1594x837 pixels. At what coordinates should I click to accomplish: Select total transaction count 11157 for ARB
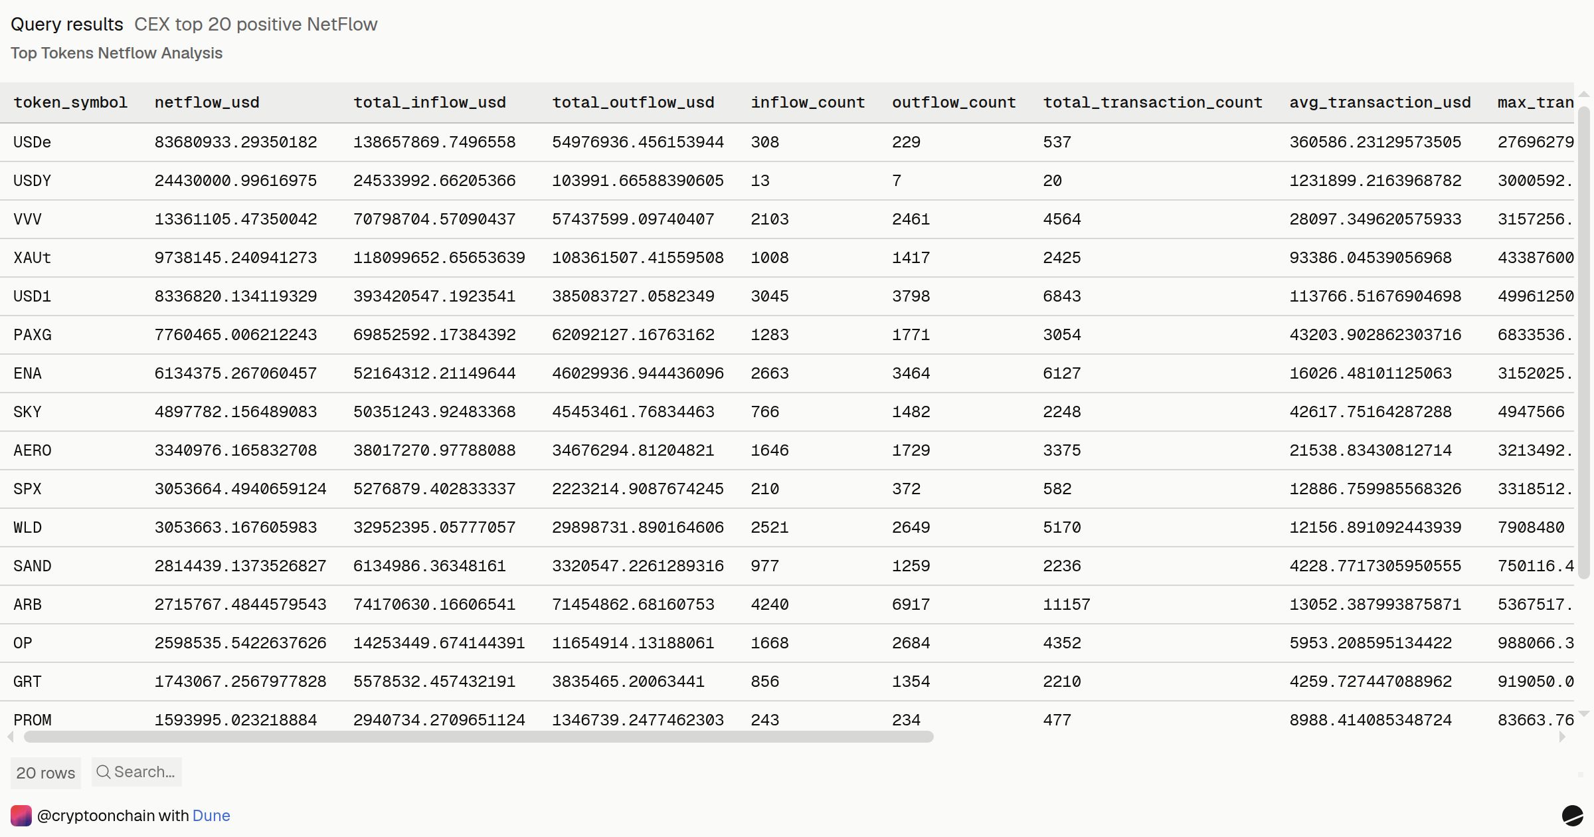tap(1067, 604)
